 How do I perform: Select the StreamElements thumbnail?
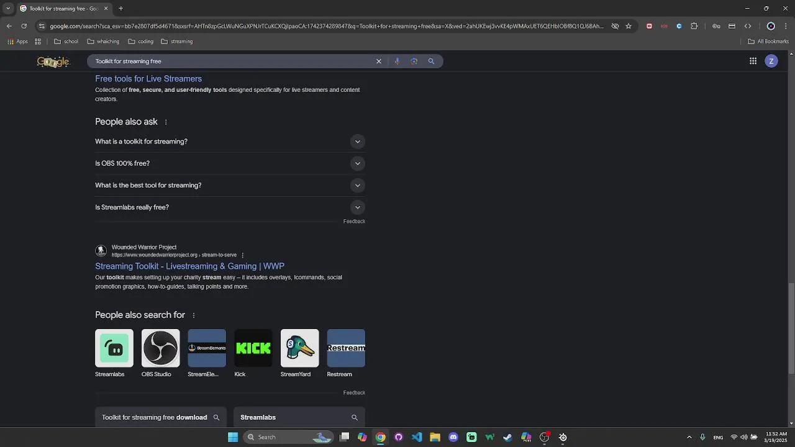207,348
